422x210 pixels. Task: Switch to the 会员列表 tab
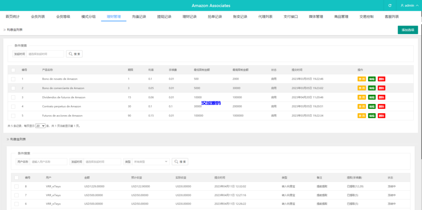click(x=38, y=17)
